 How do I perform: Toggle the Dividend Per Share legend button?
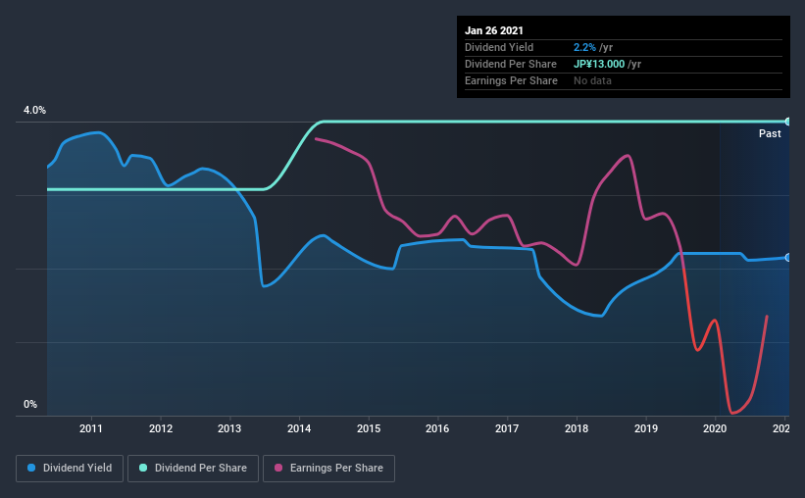pyautogui.click(x=193, y=469)
